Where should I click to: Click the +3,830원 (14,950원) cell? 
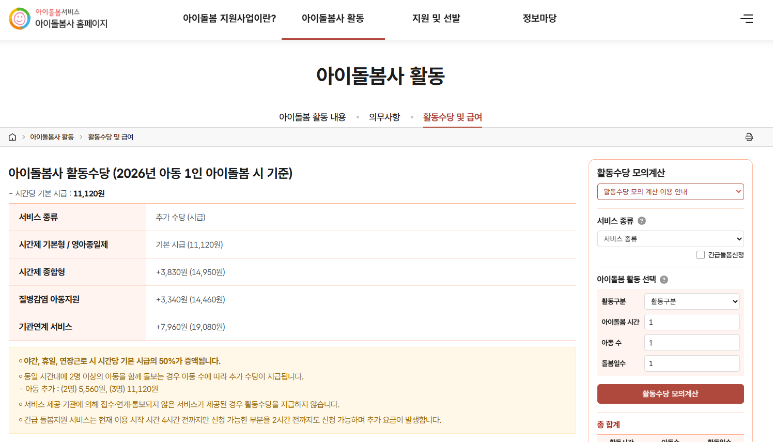(361, 272)
